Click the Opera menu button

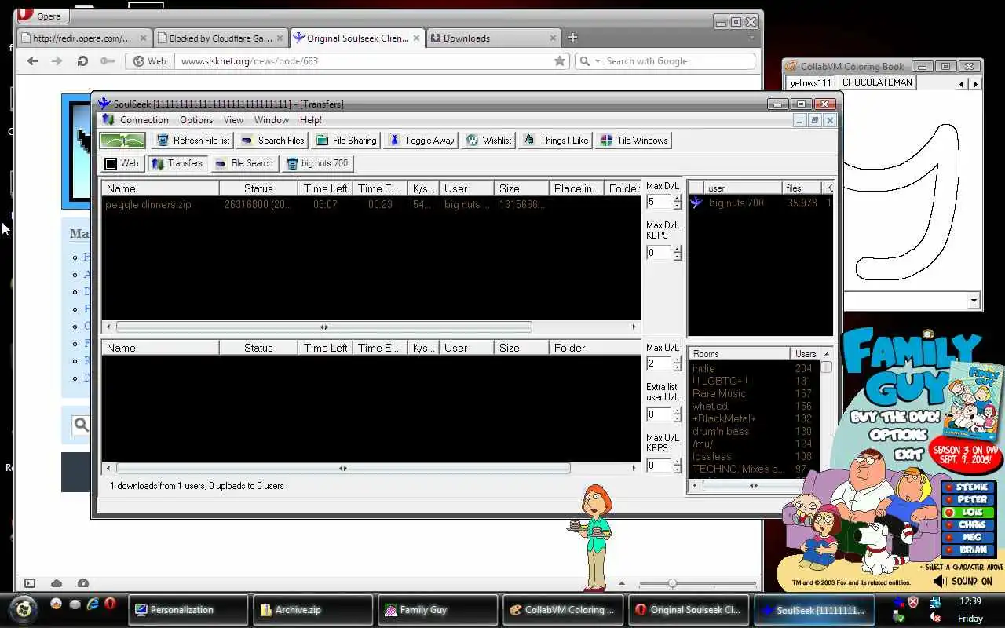tap(42, 16)
